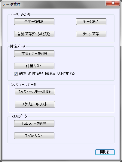
Task: Click the ToDoデータ group heading
Action: (19, 116)
